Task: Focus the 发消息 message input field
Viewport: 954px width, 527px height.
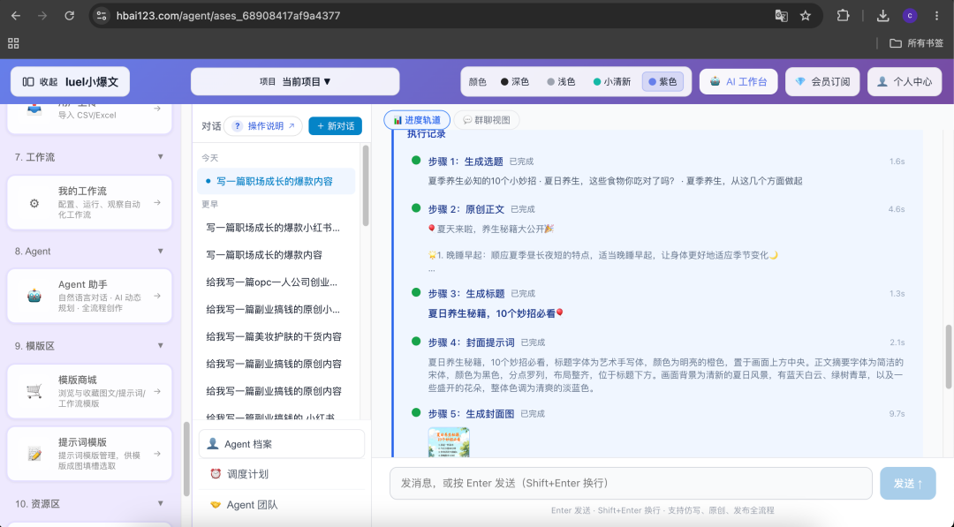Action: coord(631,483)
